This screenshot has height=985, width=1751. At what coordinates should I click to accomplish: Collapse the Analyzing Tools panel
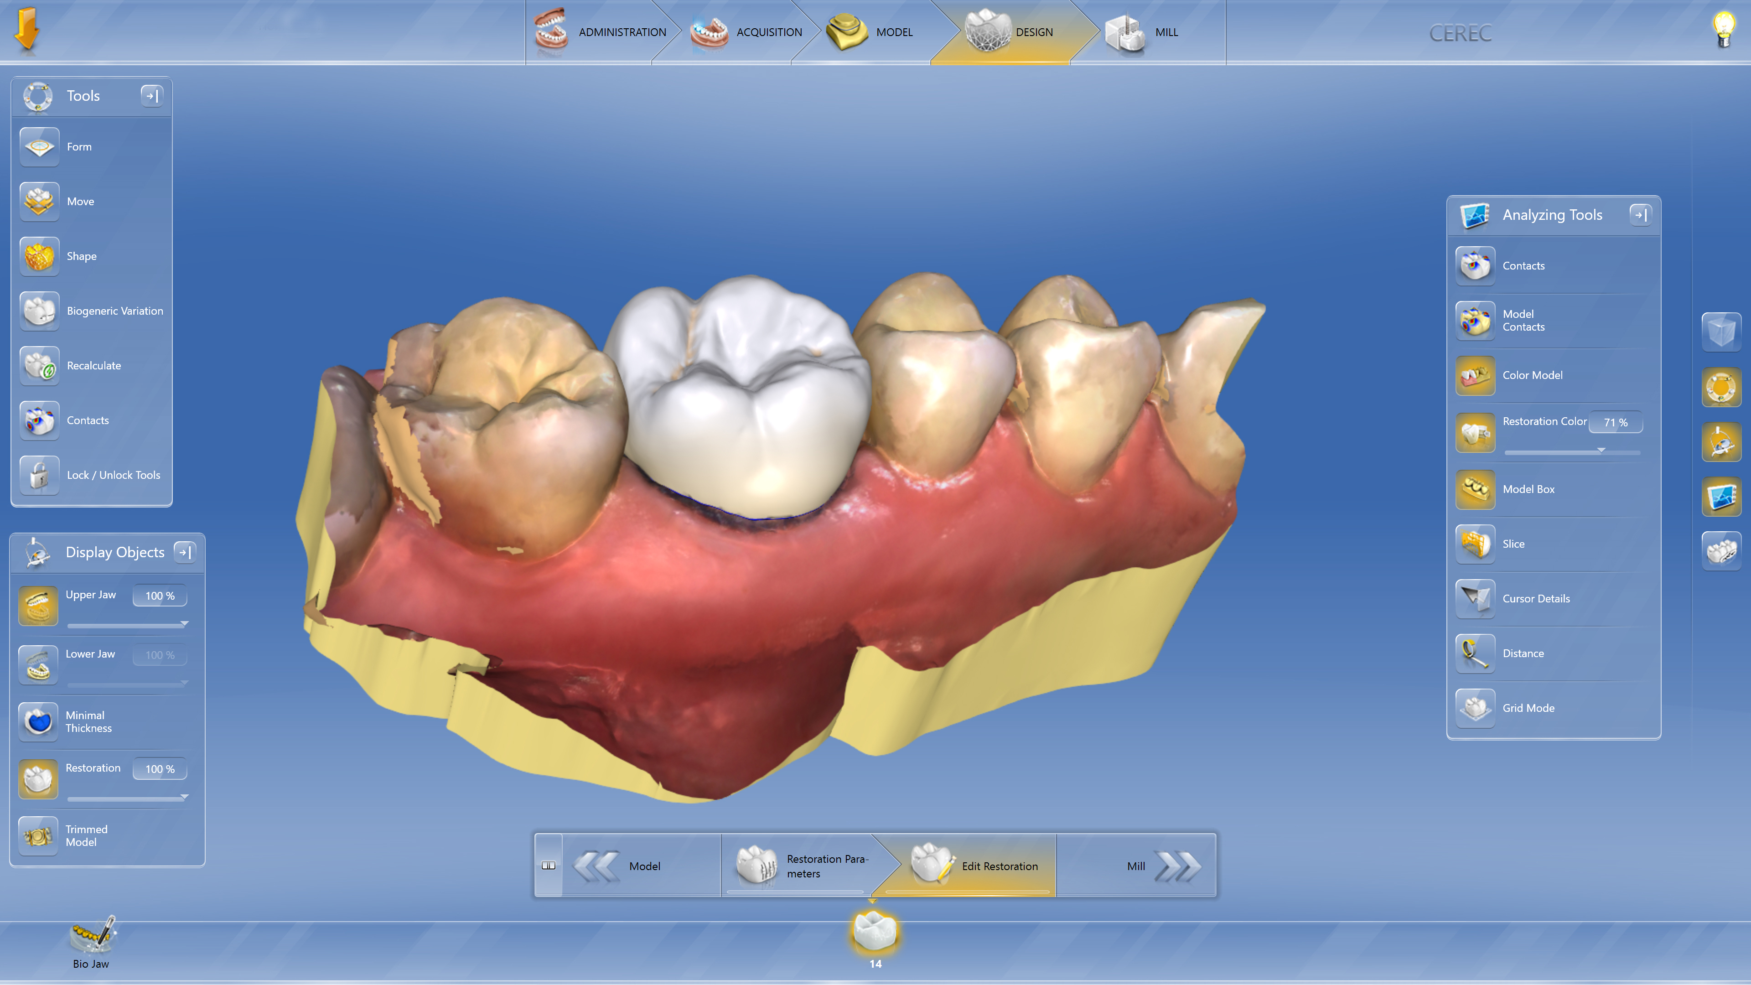click(x=1641, y=215)
